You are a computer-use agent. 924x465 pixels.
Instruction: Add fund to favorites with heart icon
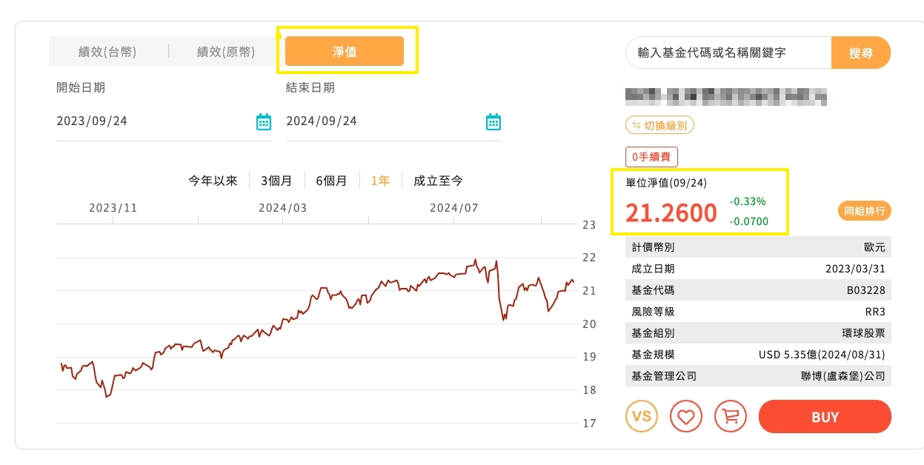(x=686, y=416)
